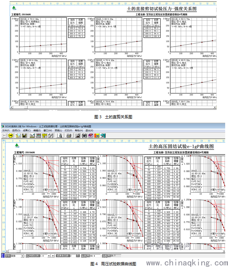228x267 pixels.
Task: Click the tree logo on direct shear page
Action: pos(14,8)
